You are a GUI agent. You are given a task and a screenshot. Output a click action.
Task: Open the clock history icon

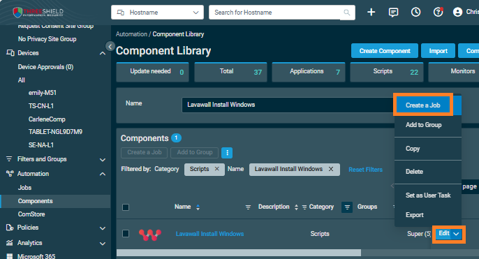pyautogui.click(x=415, y=13)
